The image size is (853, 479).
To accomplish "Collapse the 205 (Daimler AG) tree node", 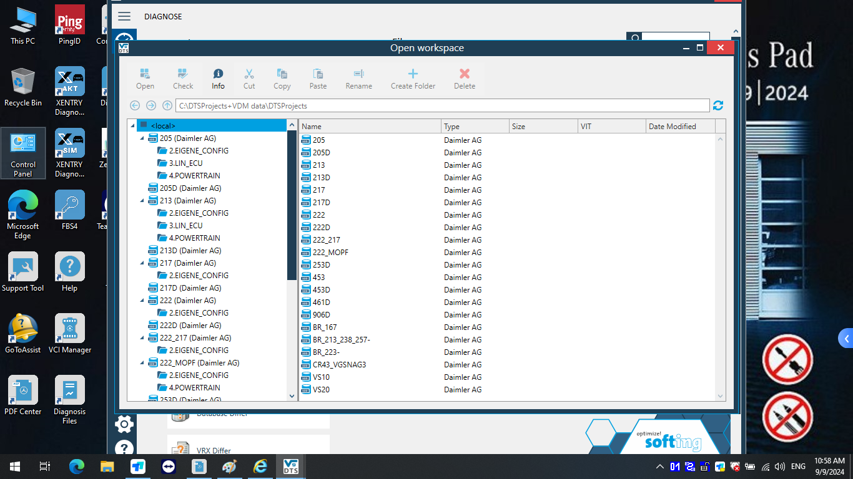I will [x=142, y=138].
